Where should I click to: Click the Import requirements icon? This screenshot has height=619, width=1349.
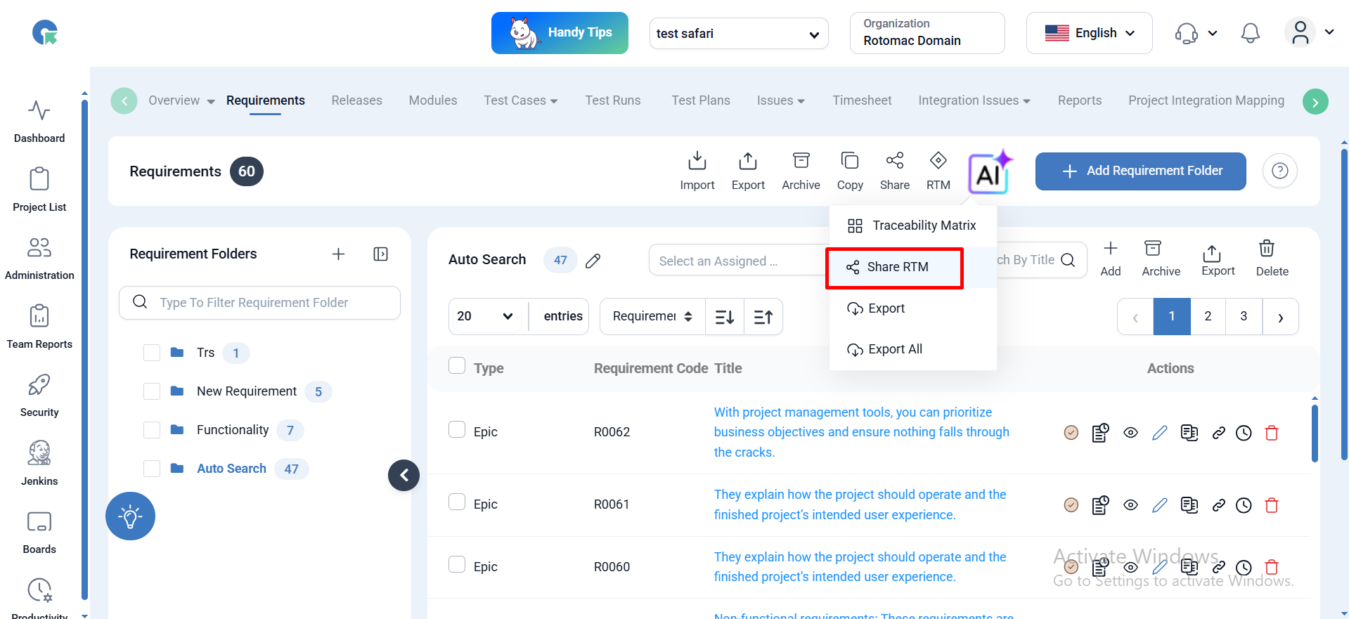pos(697,170)
